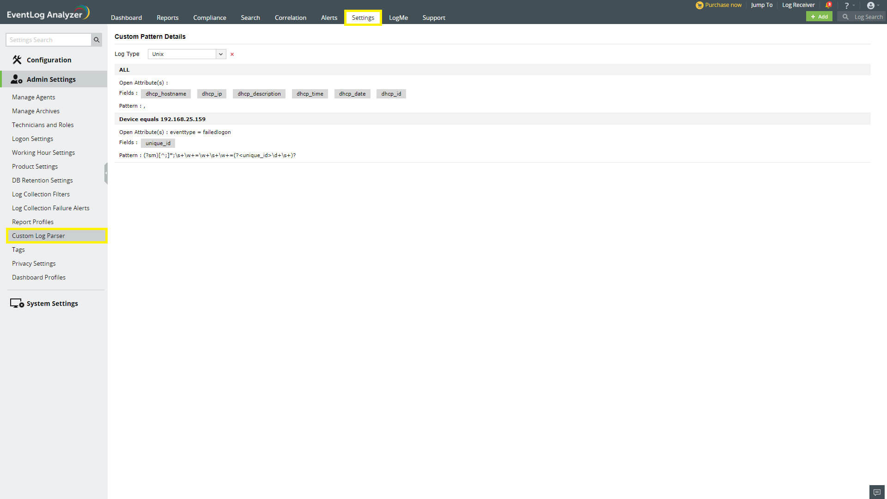Image resolution: width=887 pixels, height=499 pixels.
Task: Open the Correlation tab
Action: [290, 18]
